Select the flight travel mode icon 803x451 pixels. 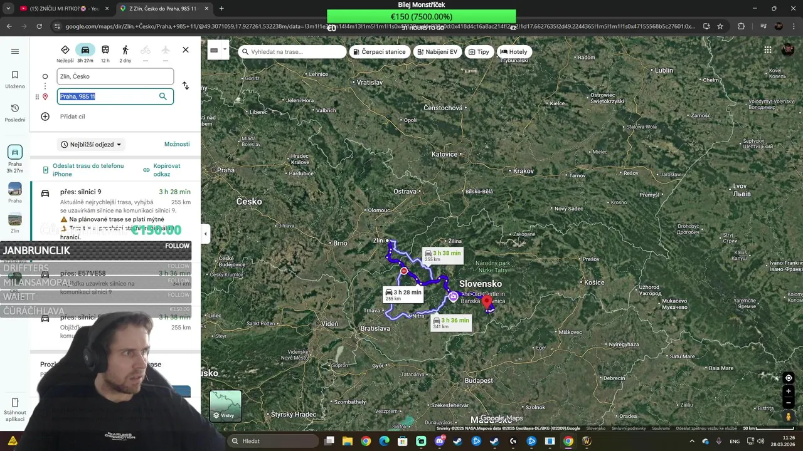tap(166, 50)
